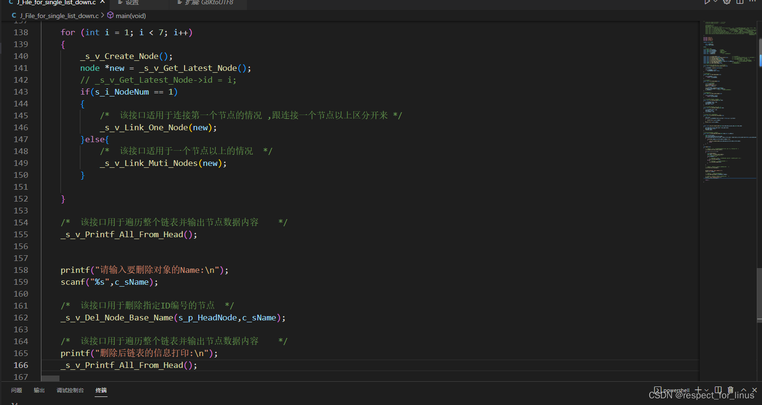Click '_s_v_Get_Latest_Node' on line 141

tap(188, 68)
